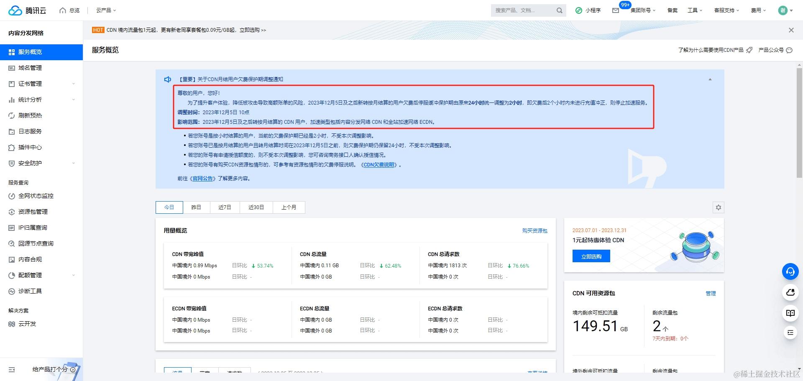Image resolution: width=803 pixels, height=381 pixels.
Task: Click the CDN 带宽峰值 heading
Action: coord(188,254)
